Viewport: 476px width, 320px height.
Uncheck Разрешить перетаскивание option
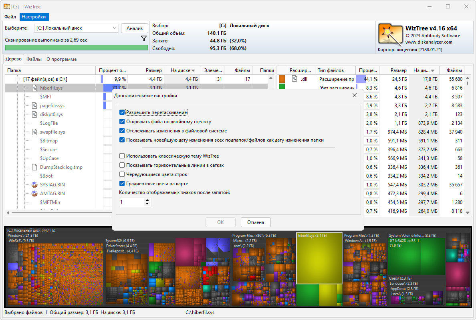coord(122,112)
